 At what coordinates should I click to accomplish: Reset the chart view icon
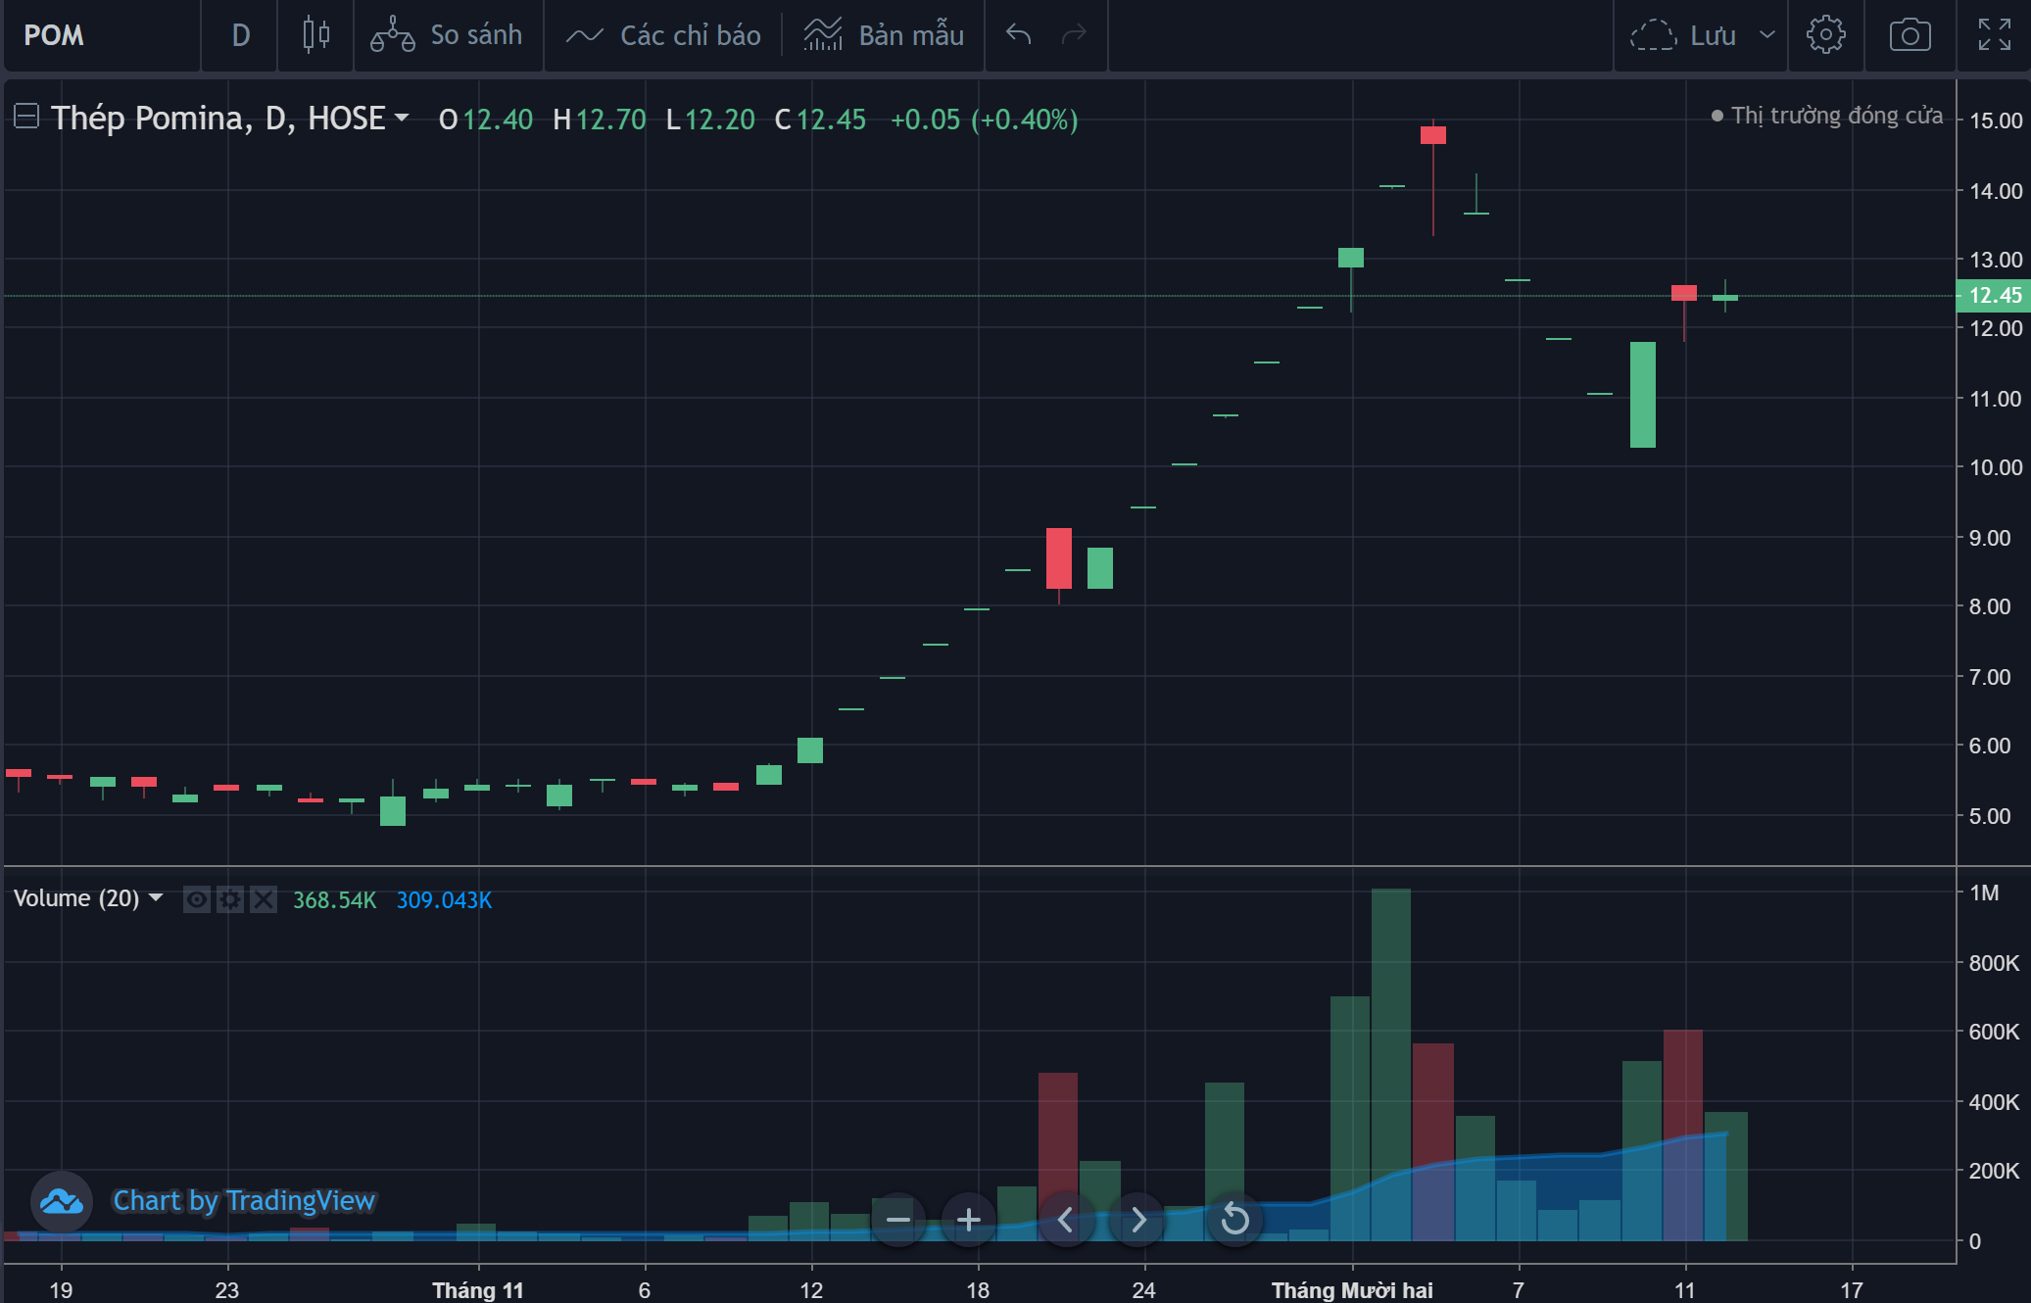(x=1234, y=1220)
